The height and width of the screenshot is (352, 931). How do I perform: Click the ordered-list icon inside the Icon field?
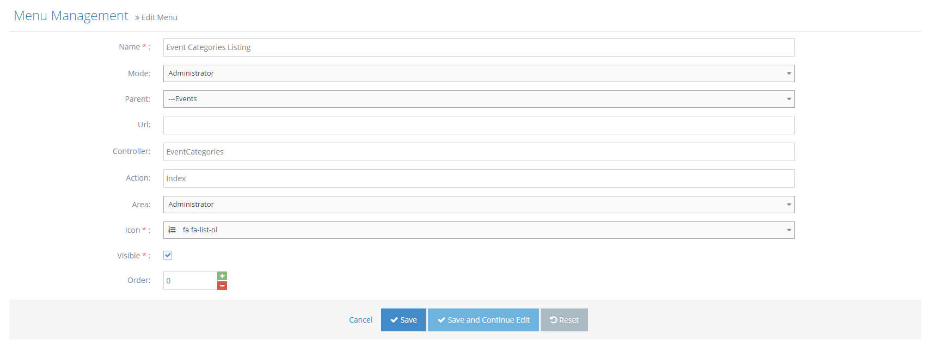coord(172,230)
